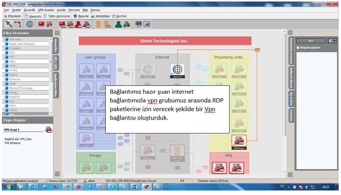Click the DMZ server toolbar icon

pyautogui.click(x=107, y=24)
